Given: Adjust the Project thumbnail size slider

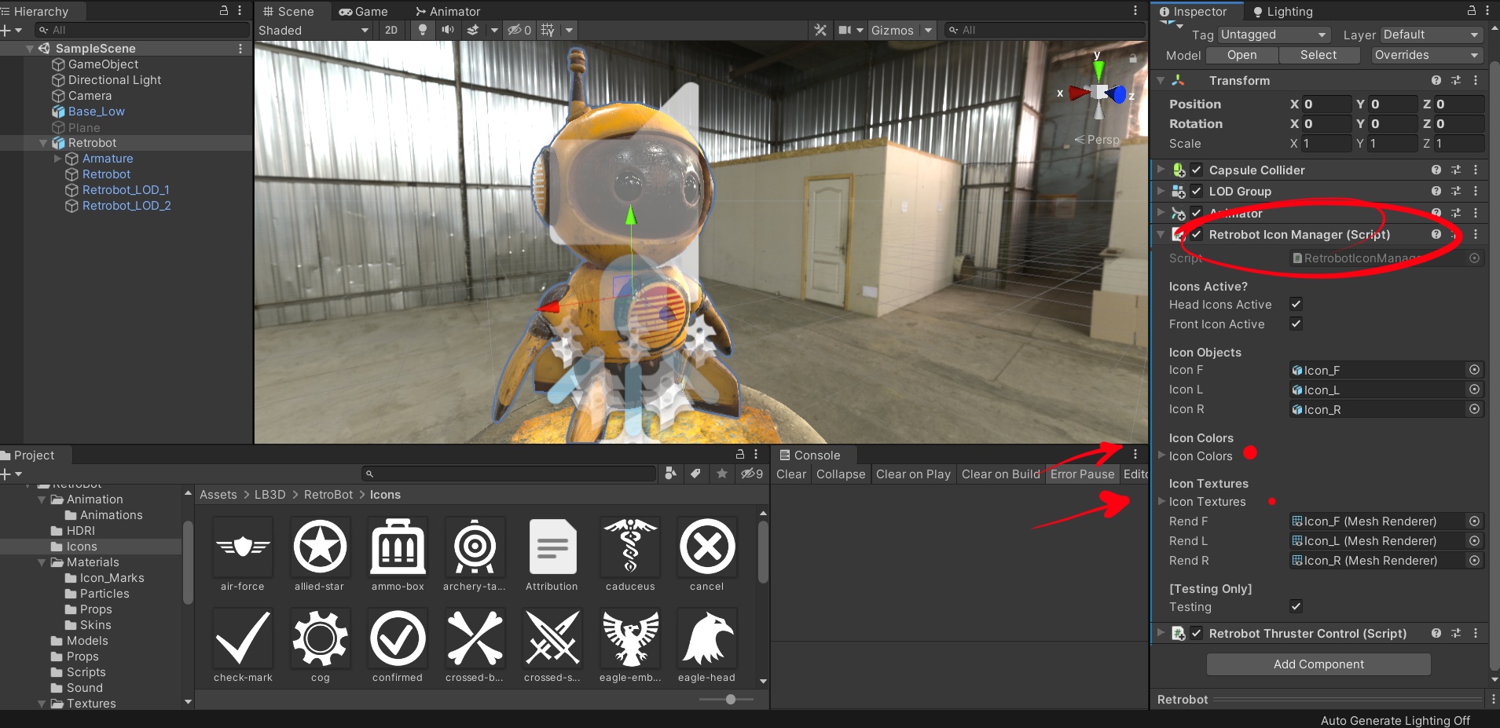Looking at the screenshot, I should pos(731,698).
